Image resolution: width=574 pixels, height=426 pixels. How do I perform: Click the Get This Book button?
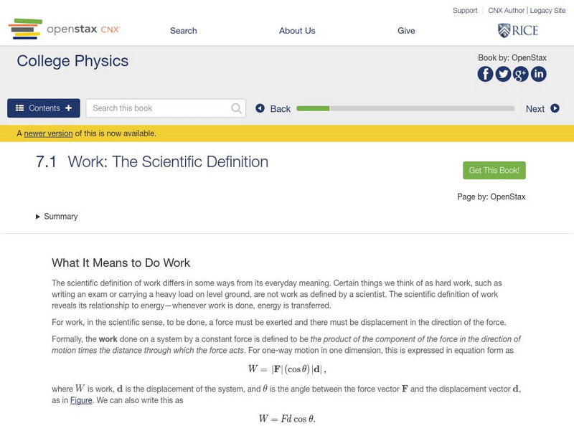[x=494, y=170]
